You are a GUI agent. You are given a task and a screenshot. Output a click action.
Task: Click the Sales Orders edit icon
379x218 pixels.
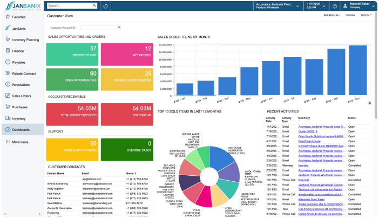pos(7,96)
